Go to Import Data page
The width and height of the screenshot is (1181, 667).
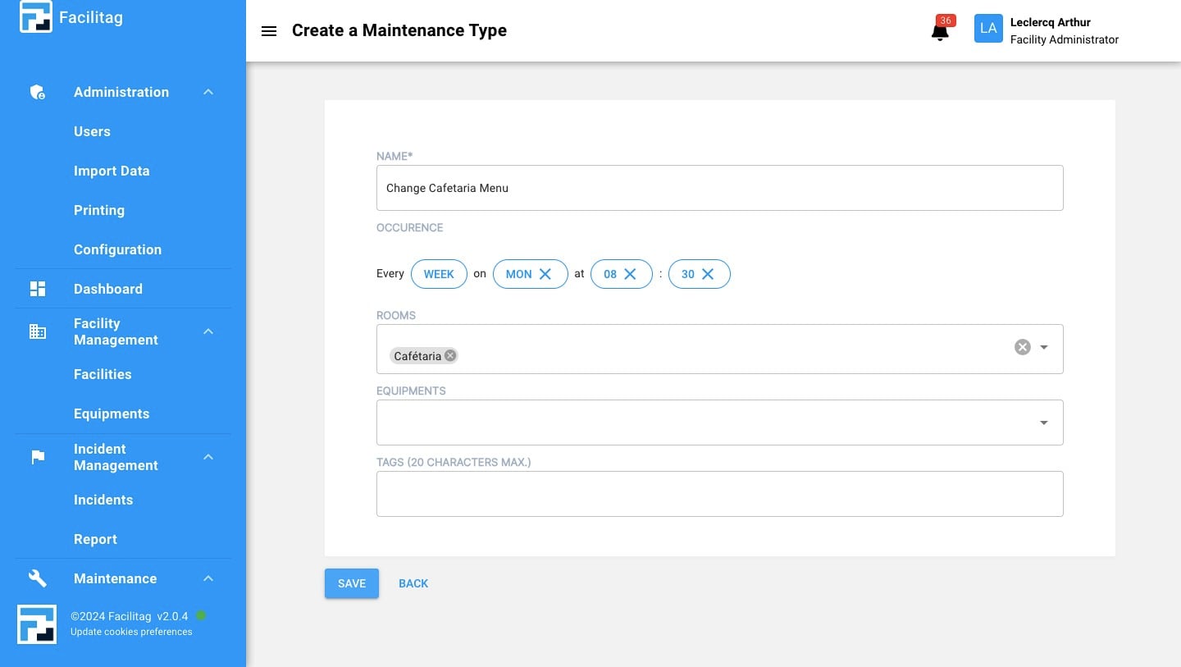(x=112, y=171)
